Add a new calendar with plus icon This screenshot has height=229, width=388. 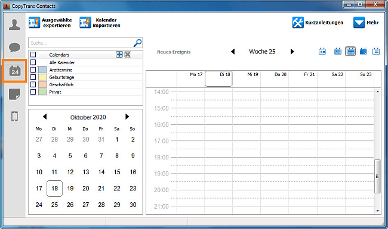click(119, 55)
